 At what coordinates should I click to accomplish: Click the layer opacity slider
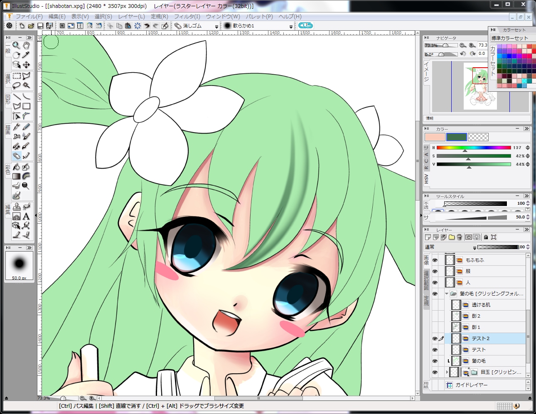click(498, 247)
